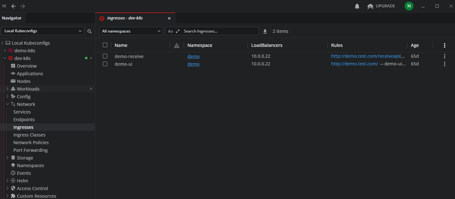Viewport: 455px width, 199px height.
Task: Sort by LoadBalancers column header
Action: pyautogui.click(x=267, y=45)
